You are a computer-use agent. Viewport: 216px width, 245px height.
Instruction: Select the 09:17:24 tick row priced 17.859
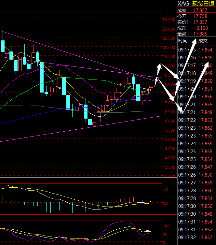tap(196, 143)
